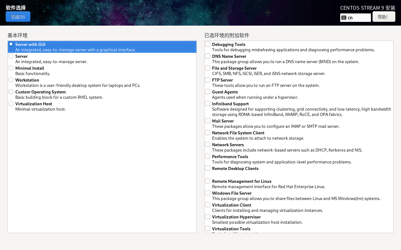Pick the Custom Operating System radio button
This screenshot has width=401, height=250.
[x=11, y=92]
